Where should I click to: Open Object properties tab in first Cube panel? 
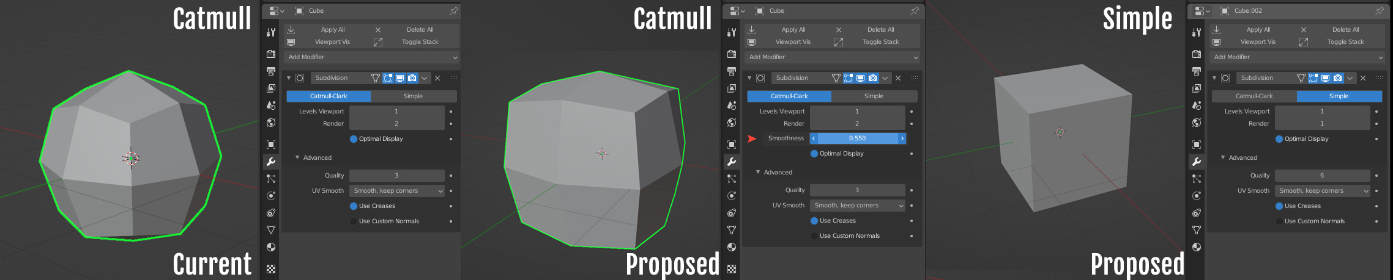click(271, 144)
